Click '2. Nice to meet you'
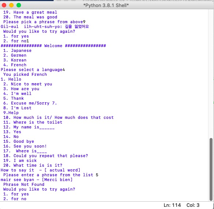Screen dimensions: 214x209 (28, 84)
